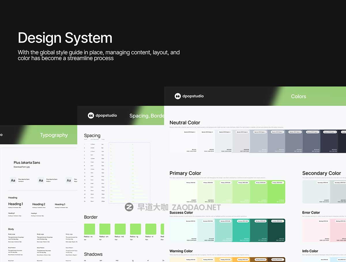This screenshot has height=262, width=346.
Task: Click the Design System main title
Action: pos(65,38)
